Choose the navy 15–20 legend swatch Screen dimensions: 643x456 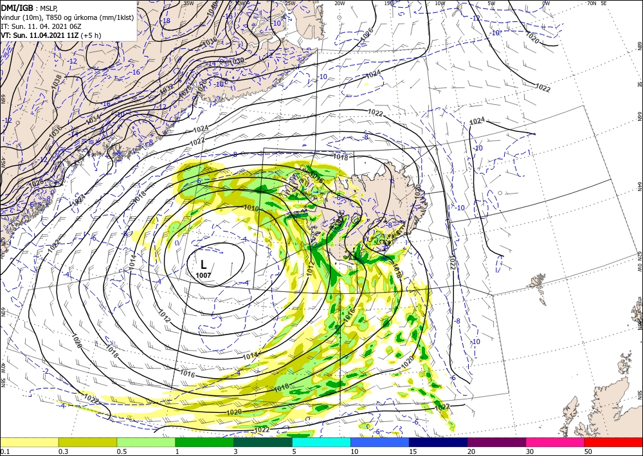click(x=439, y=442)
